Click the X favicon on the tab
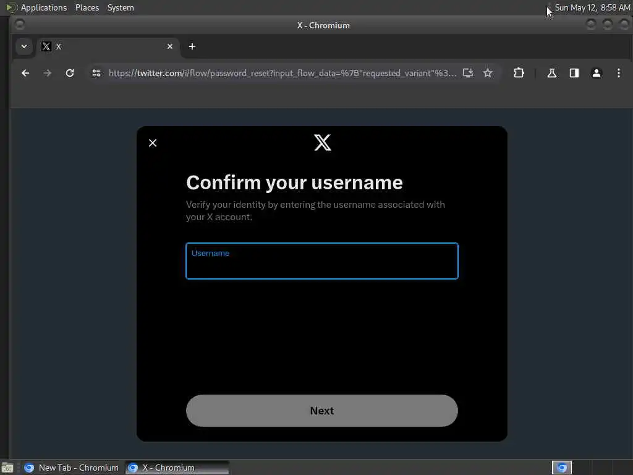The image size is (633, 475). 46,46
